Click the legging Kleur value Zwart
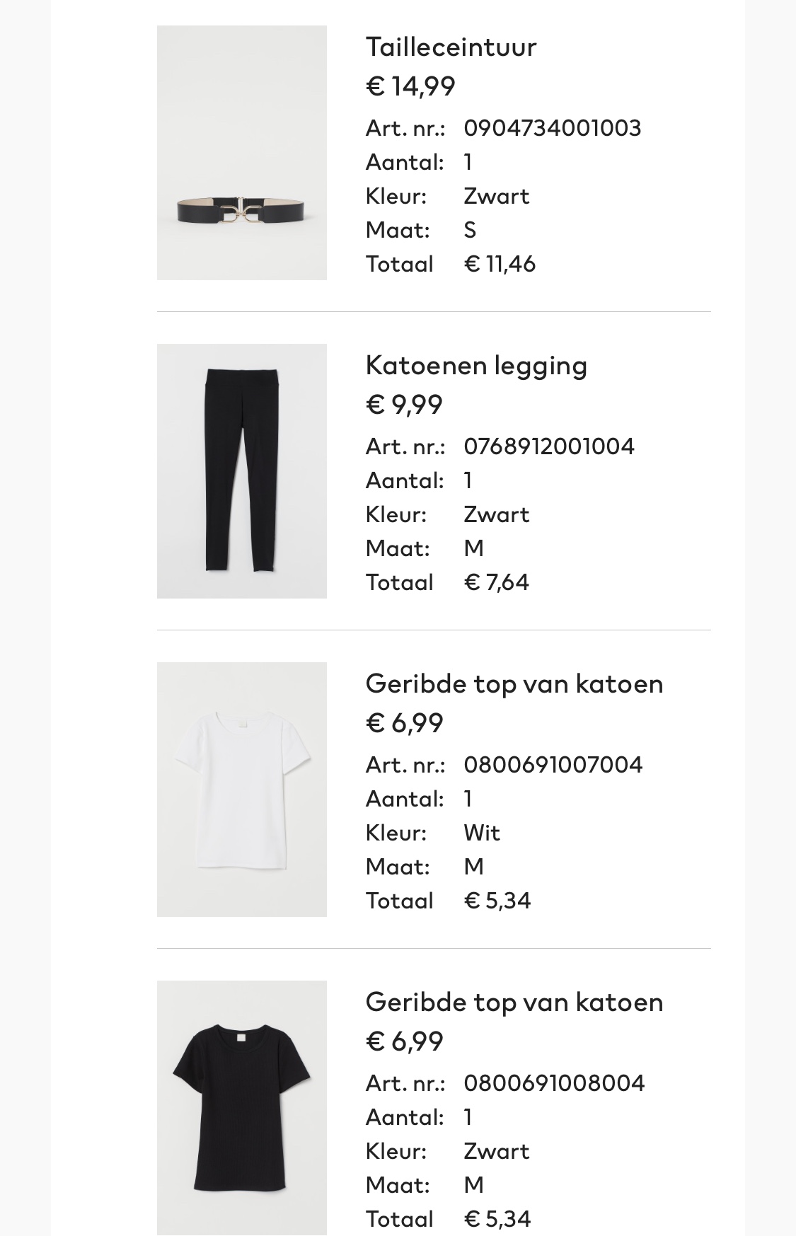796x1236 pixels. click(496, 514)
